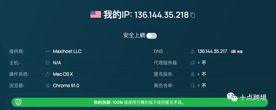
Task: Click the host monitor icon
Action: point(48,63)
